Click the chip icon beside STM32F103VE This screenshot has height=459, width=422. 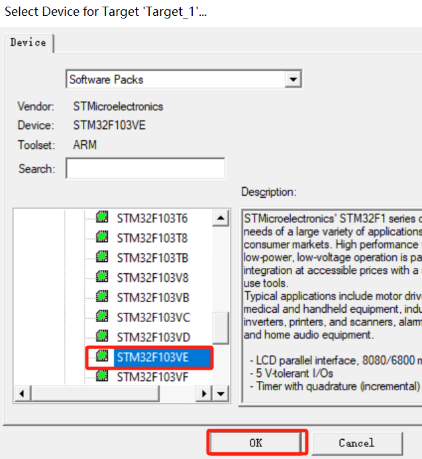[102, 356]
